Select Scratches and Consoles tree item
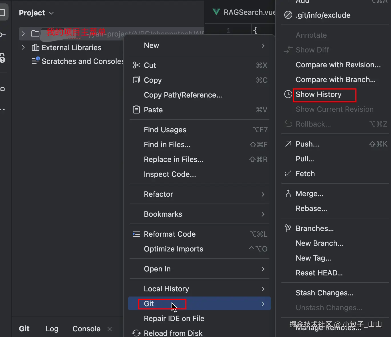 [x=82, y=61]
